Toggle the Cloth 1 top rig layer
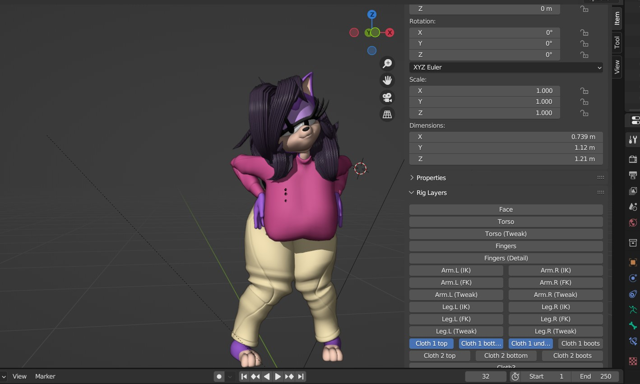This screenshot has width=640, height=384. [x=431, y=343]
